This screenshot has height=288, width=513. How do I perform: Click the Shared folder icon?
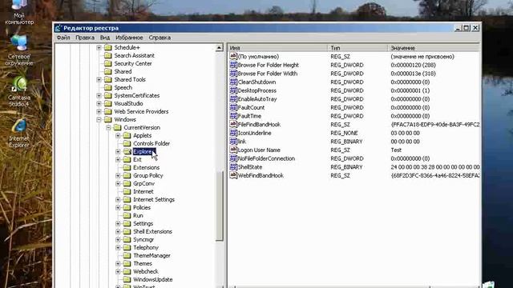point(108,71)
